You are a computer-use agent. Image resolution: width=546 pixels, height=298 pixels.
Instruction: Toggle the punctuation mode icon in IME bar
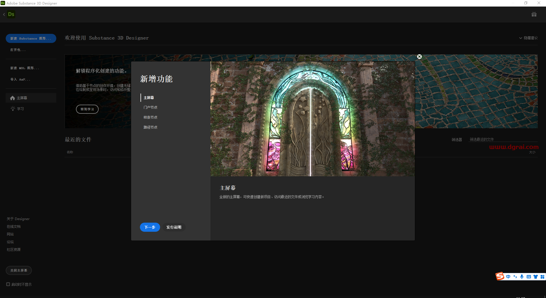(x=515, y=277)
